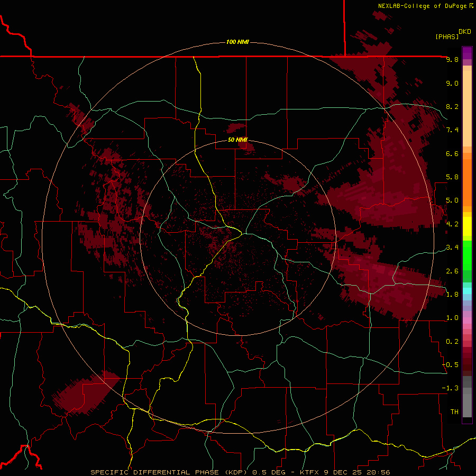Viewport: 476px width, 476px height.
Task: Pick the cyan swatch in the color scale
Action: pyautogui.click(x=467, y=291)
